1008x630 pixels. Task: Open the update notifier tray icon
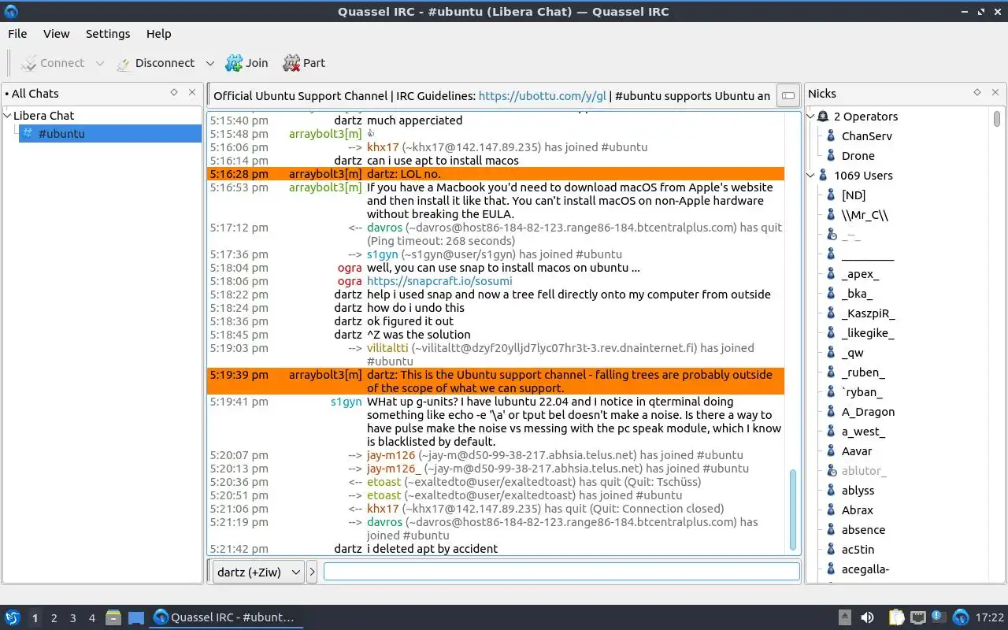(x=939, y=618)
